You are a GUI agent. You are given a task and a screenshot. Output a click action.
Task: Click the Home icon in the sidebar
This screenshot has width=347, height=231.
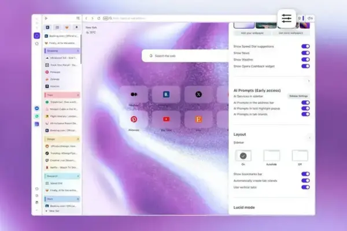tap(37, 36)
